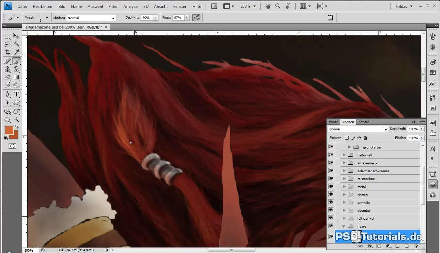Click the foreground color swatch
The image size is (440, 253).
[9, 130]
